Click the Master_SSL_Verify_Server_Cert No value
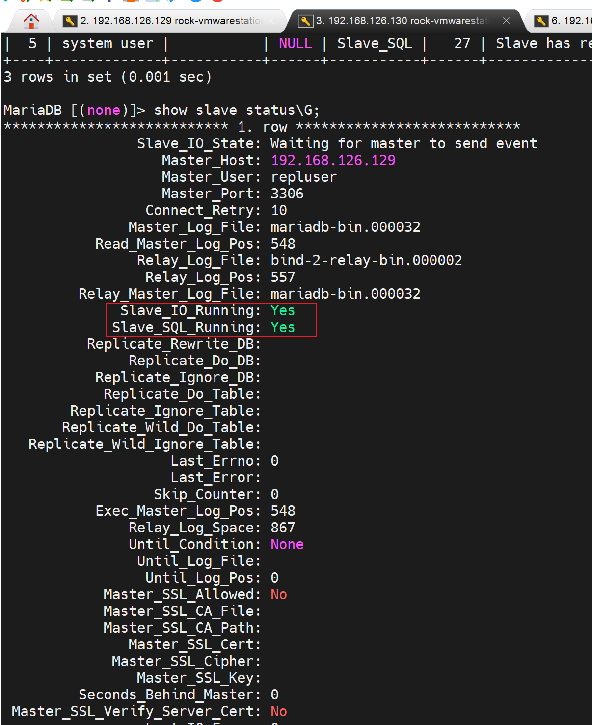 click(279, 711)
